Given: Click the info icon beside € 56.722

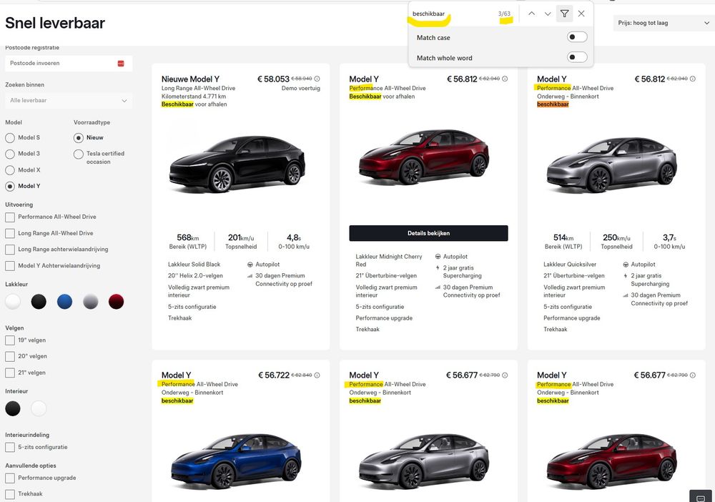Looking at the screenshot, I should pos(317,375).
